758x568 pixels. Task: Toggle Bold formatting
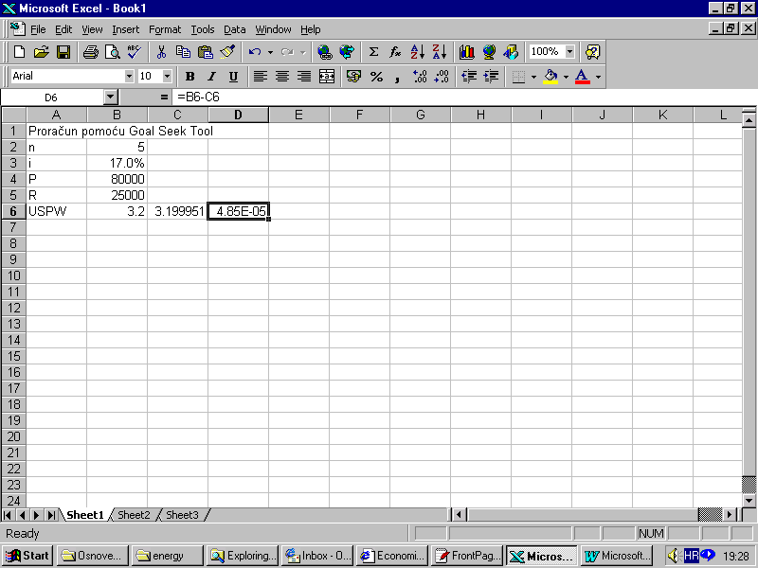[x=189, y=77]
